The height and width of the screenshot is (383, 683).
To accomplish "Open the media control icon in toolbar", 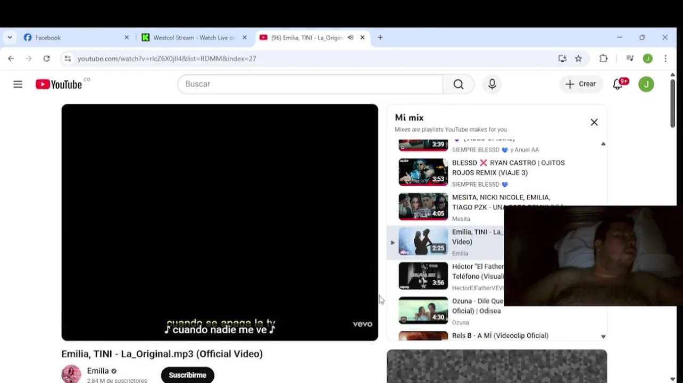I will coord(630,59).
